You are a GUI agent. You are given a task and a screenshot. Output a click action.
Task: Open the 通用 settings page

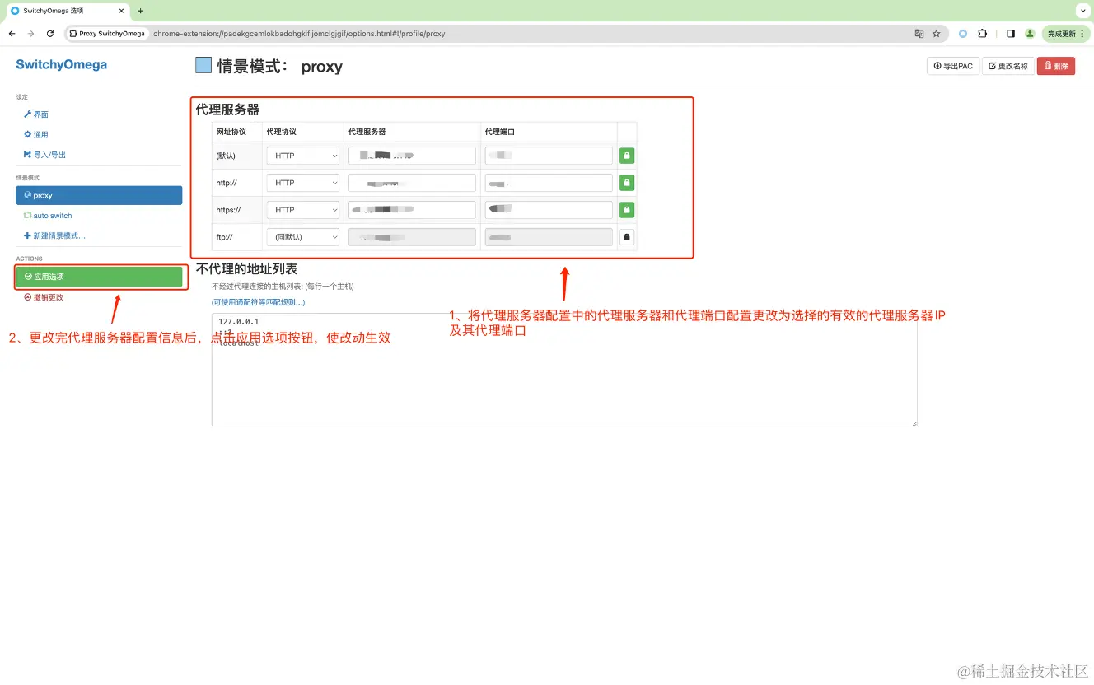point(36,134)
